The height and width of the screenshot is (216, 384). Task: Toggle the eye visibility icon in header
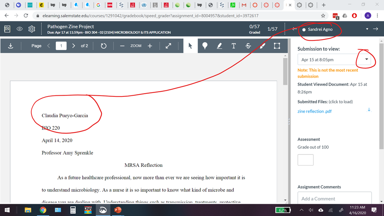(x=20, y=29)
